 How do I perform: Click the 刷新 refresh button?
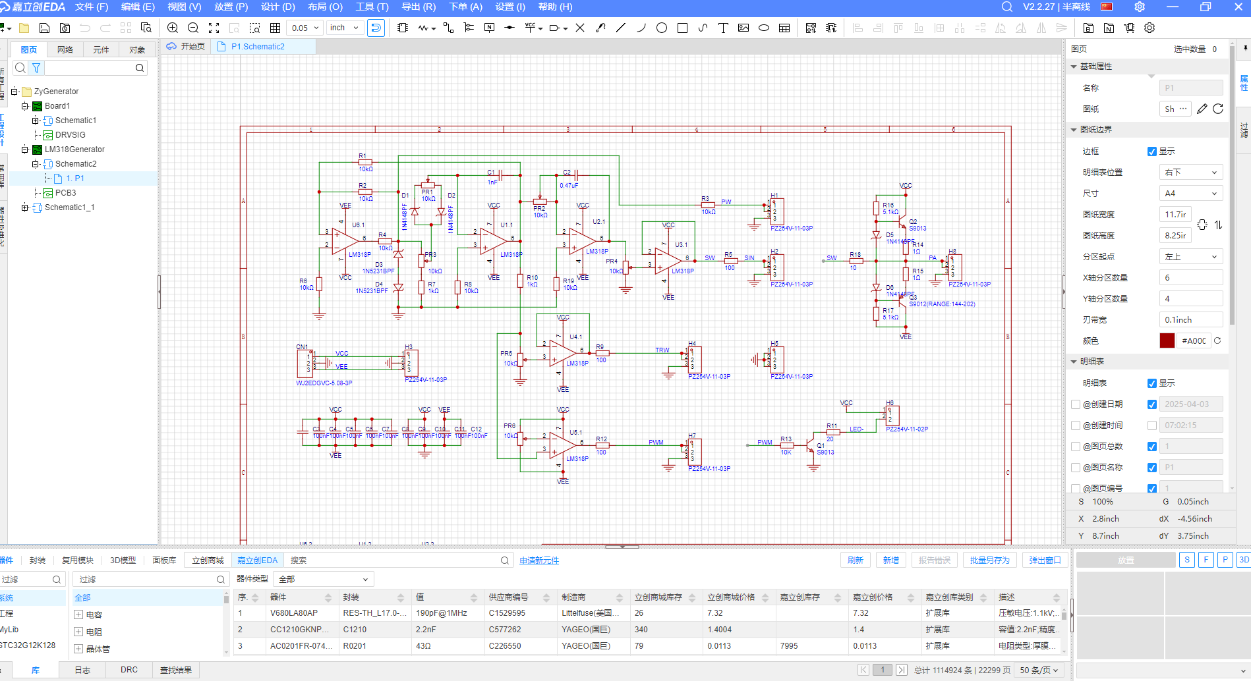pyautogui.click(x=855, y=560)
